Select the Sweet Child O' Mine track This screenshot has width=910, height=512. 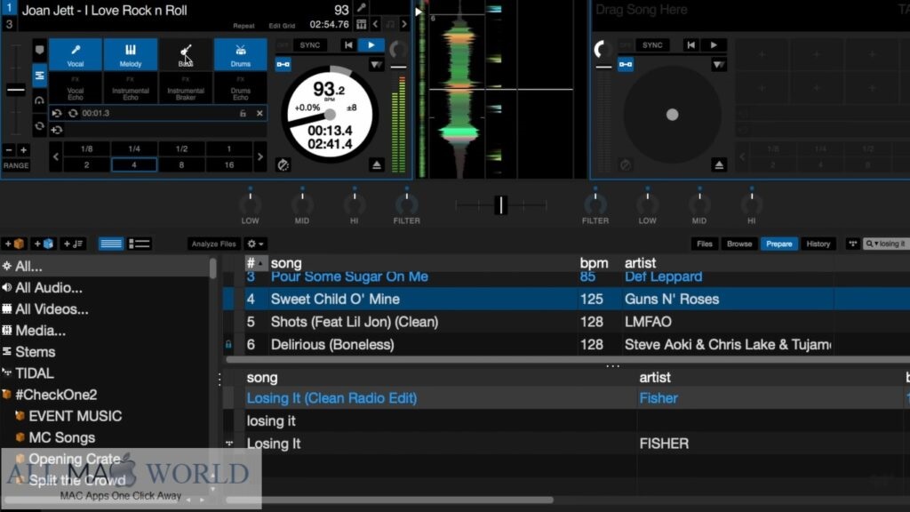coord(335,300)
